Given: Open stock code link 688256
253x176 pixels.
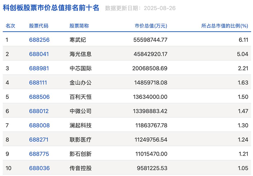Looking at the screenshot, I should coord(39,40).
